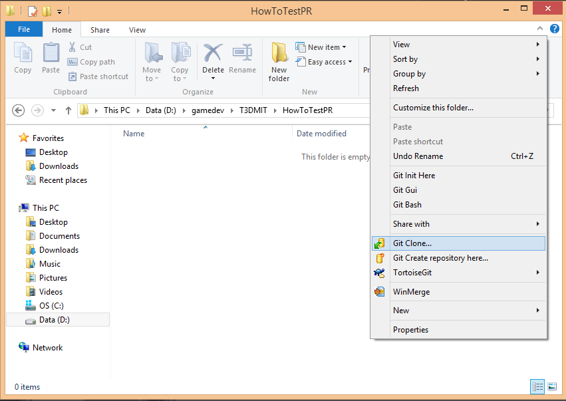Viewport: 566px width, 401px height.
Task: Select Favorites in navigation pane
Action: click(x=48, y=138)
